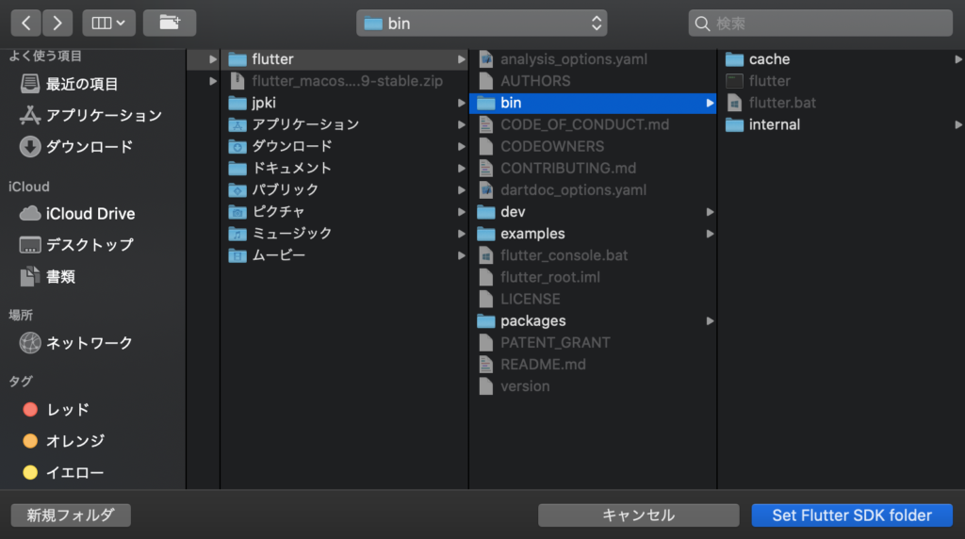Select the ムービー folder
This screenshot has height=539, width=965.
pos(345,255)
